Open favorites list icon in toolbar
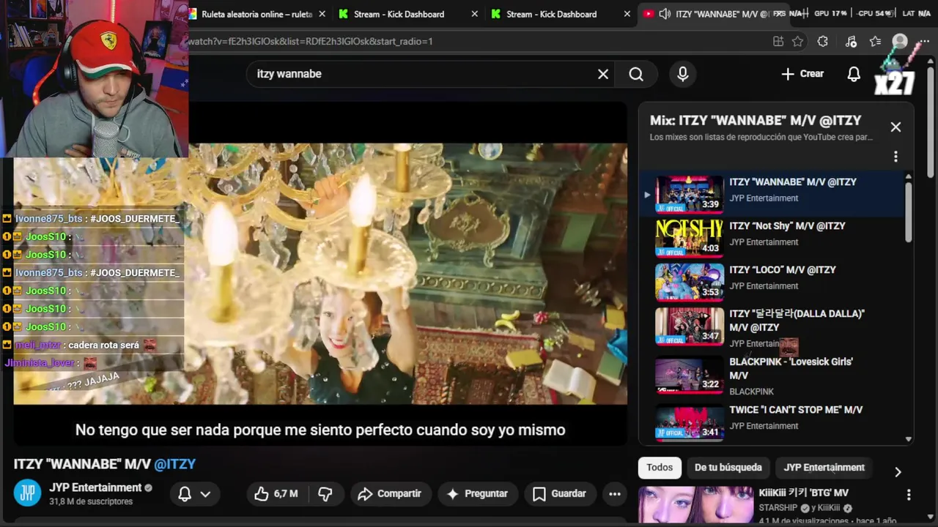The width and height of the screenshot is (938, 527). pyautogui.click(x=875, y=42)
